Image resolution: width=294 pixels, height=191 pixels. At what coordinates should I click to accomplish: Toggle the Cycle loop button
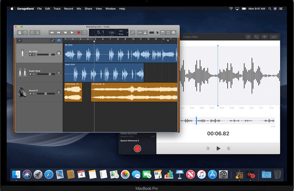(x=85, y=32)
